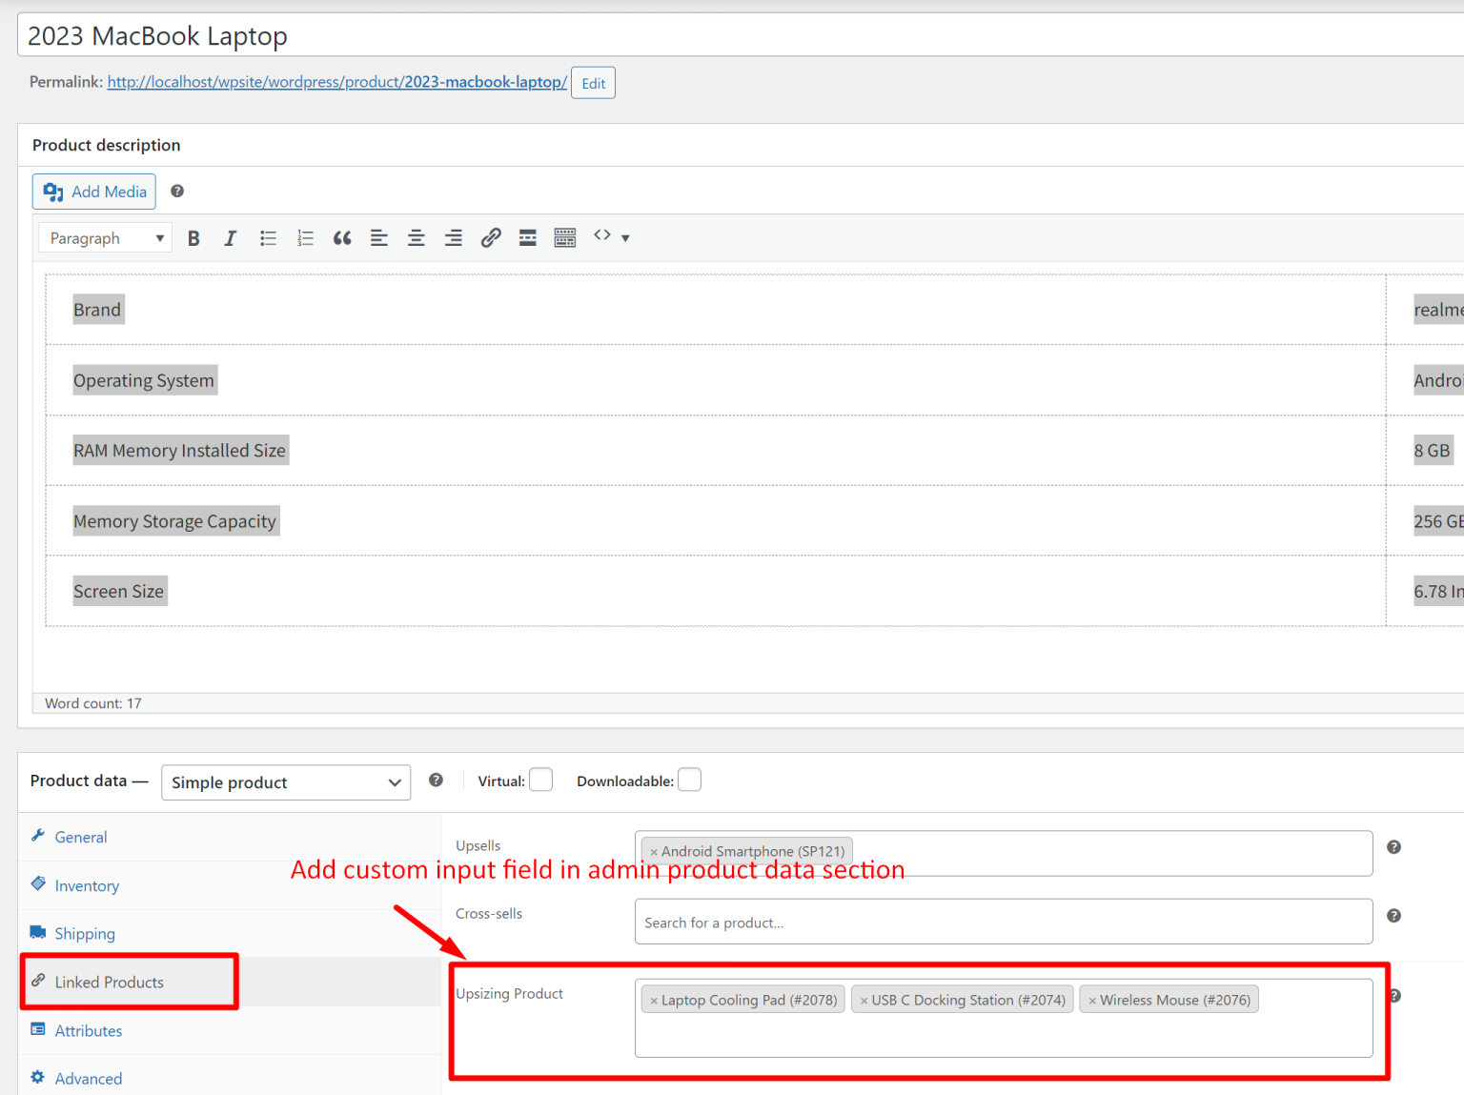Expand the arrow next to the code icon
This screenshot has width=1464, height=1095.
(x=625, y=237)
